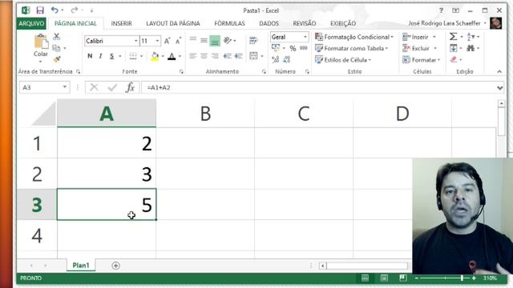Add a new sheet with plus button
Image resolution: width=513 pixels, height=288 pixels.
[115, 266]
